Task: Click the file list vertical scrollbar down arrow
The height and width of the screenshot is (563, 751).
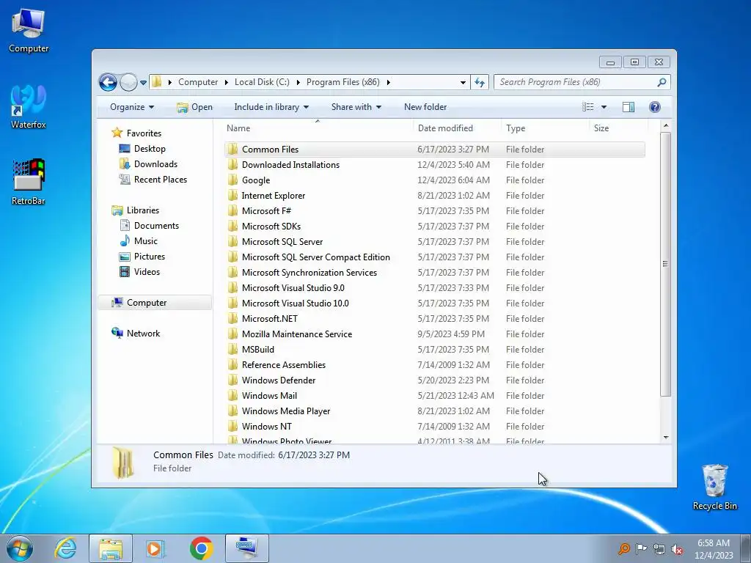Action: (x=666, y=438)
